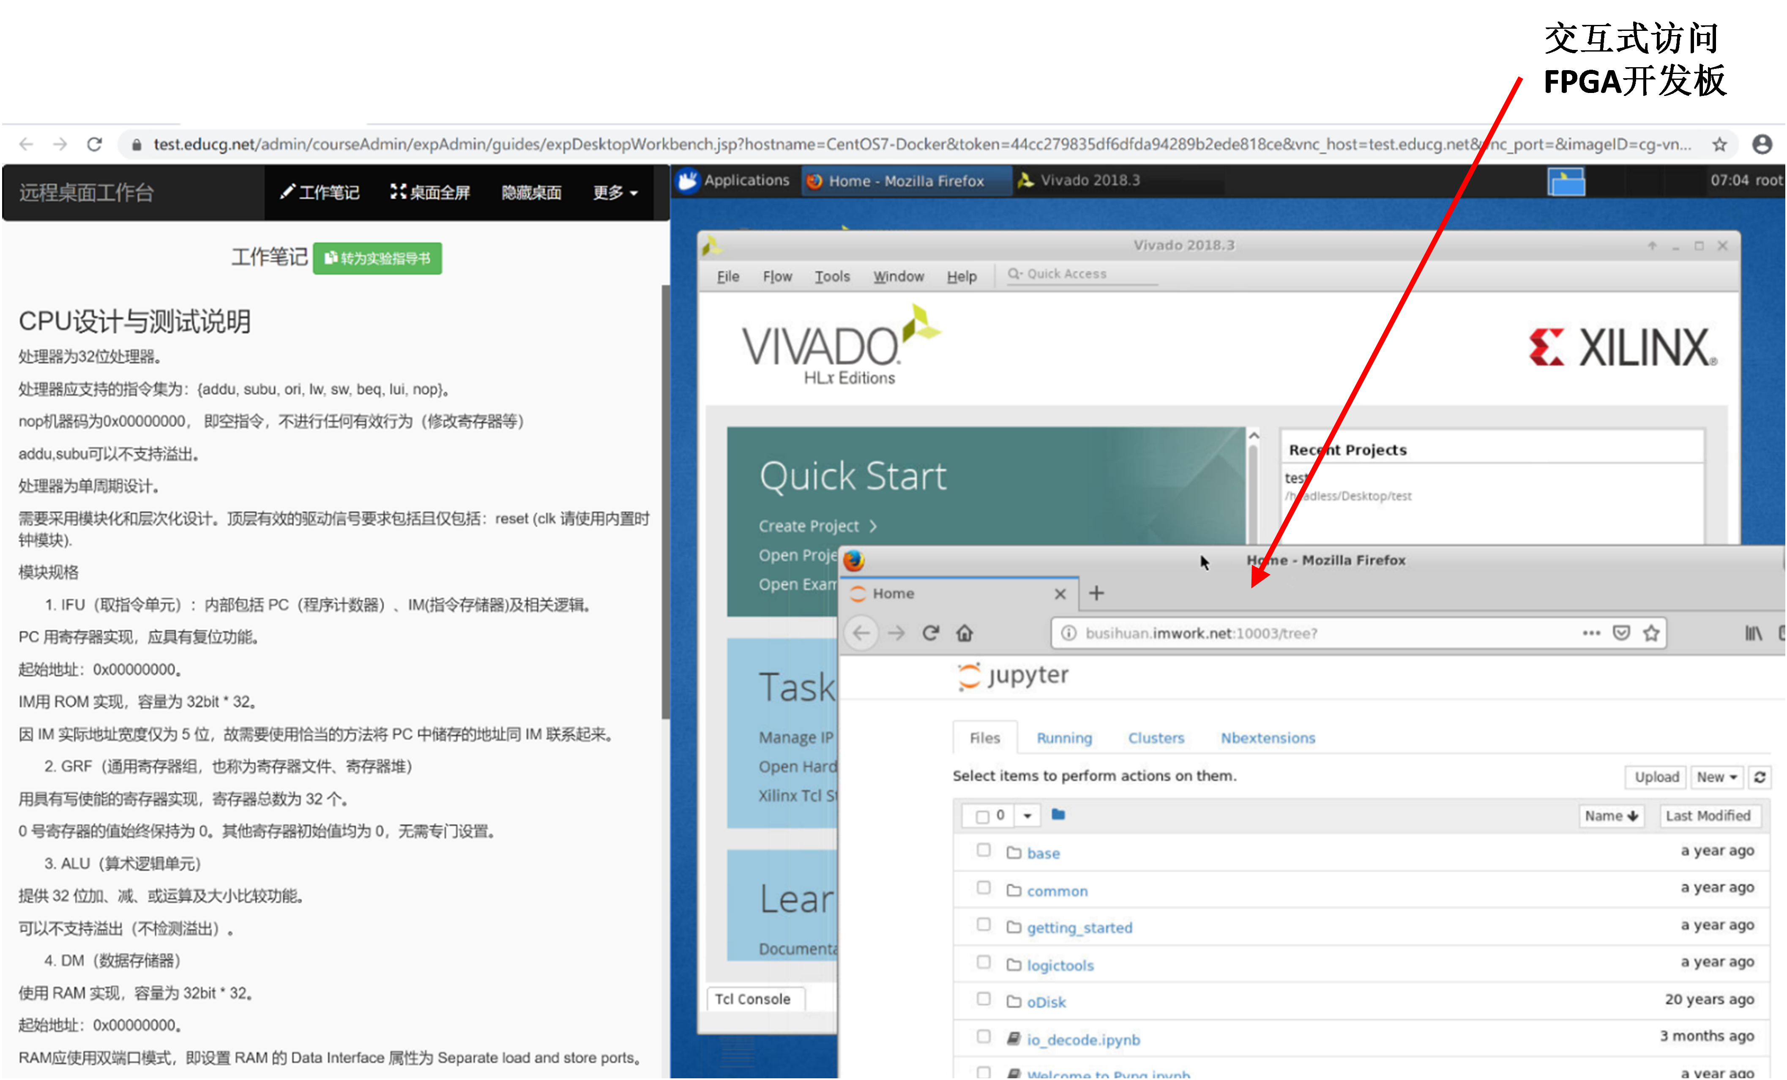Sort Jupyter list by Name
The width and height of the screenshot is (1787, 1080).
pyautogui.click(x=1611, y=815)
